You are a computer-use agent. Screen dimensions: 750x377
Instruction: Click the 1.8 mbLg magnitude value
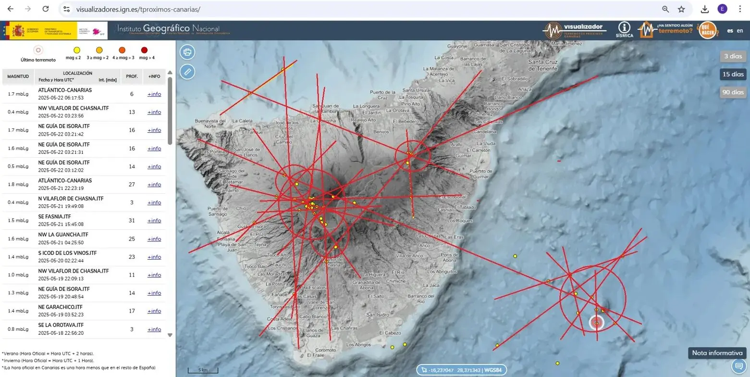(x=18, y=185)
